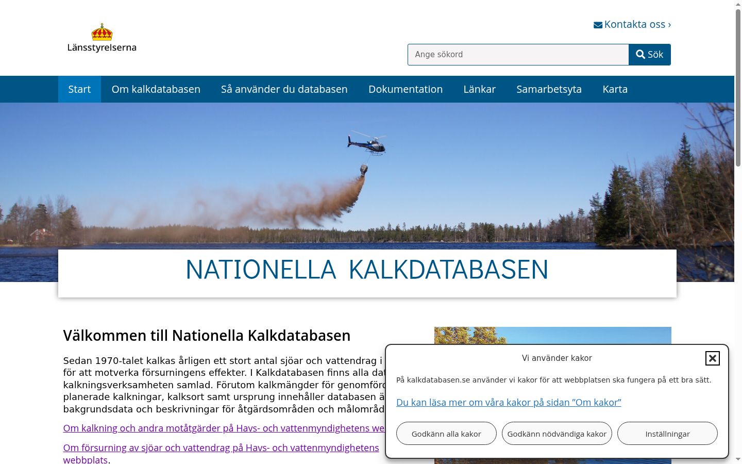Focus the Ange sökord search field

(x=518, y=55)
